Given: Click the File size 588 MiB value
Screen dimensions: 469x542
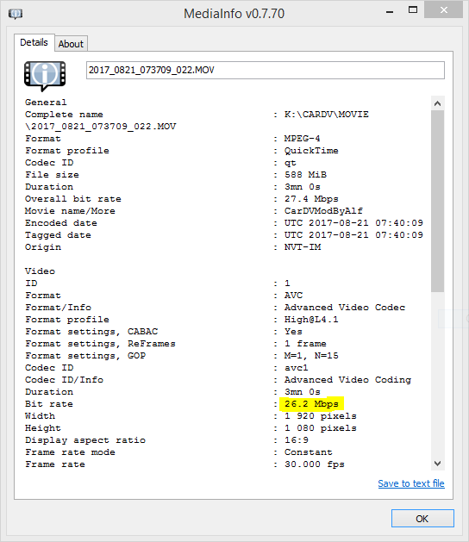Looking at the screenshot, I should coord(305,175).
